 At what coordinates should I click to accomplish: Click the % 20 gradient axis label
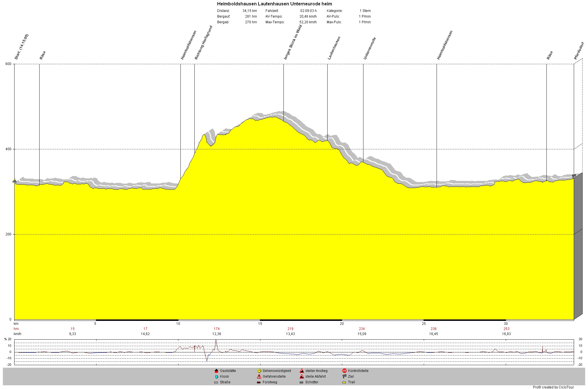(x=8, y=339)
